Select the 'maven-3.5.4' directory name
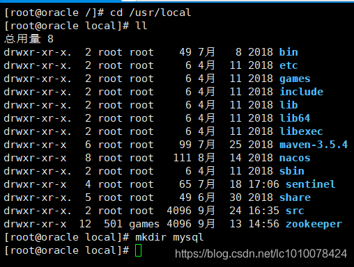This screenshot has height=267, width=354. (314, 145)
